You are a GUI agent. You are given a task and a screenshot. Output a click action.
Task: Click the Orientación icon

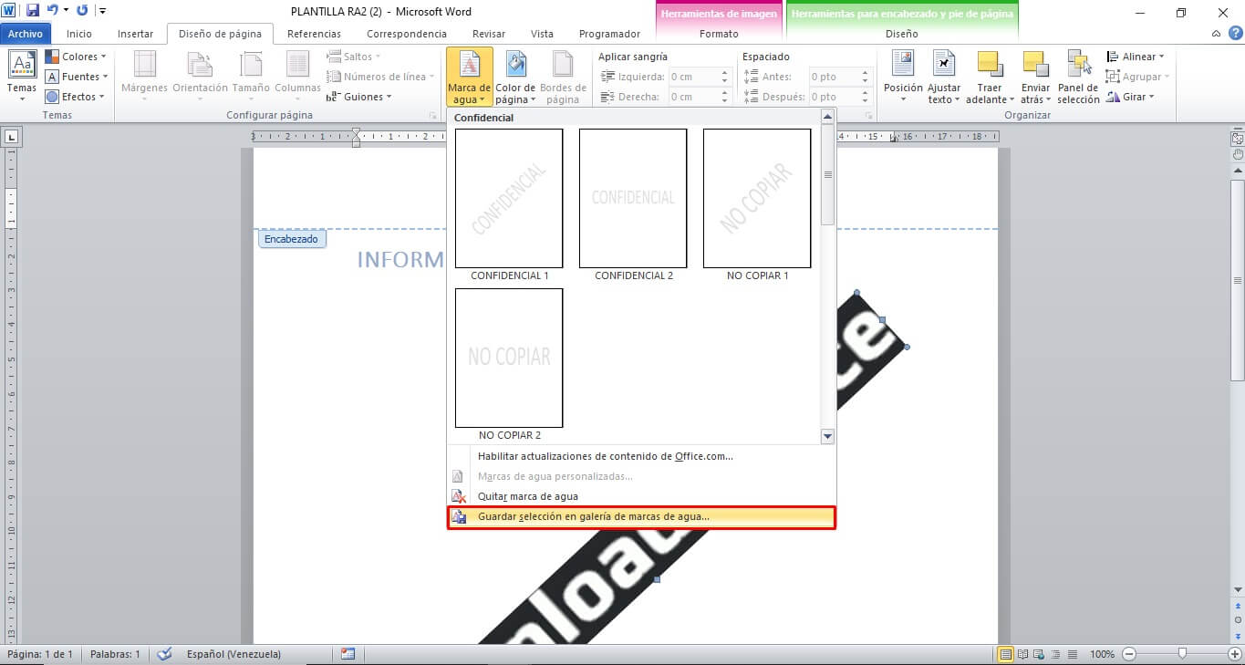(200, 65)
